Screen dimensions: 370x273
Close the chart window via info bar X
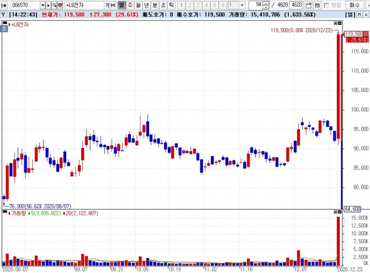pyautogui.click(x=366, y=15)
